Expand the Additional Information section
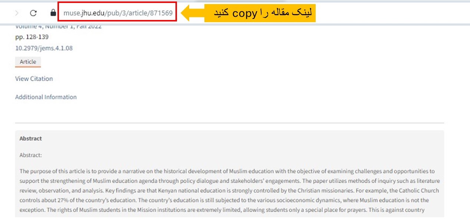This screenshot has height=222, width=470. click(46, 97)
